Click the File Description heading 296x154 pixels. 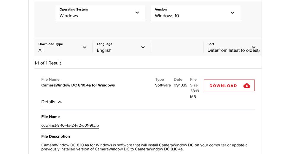55,136
